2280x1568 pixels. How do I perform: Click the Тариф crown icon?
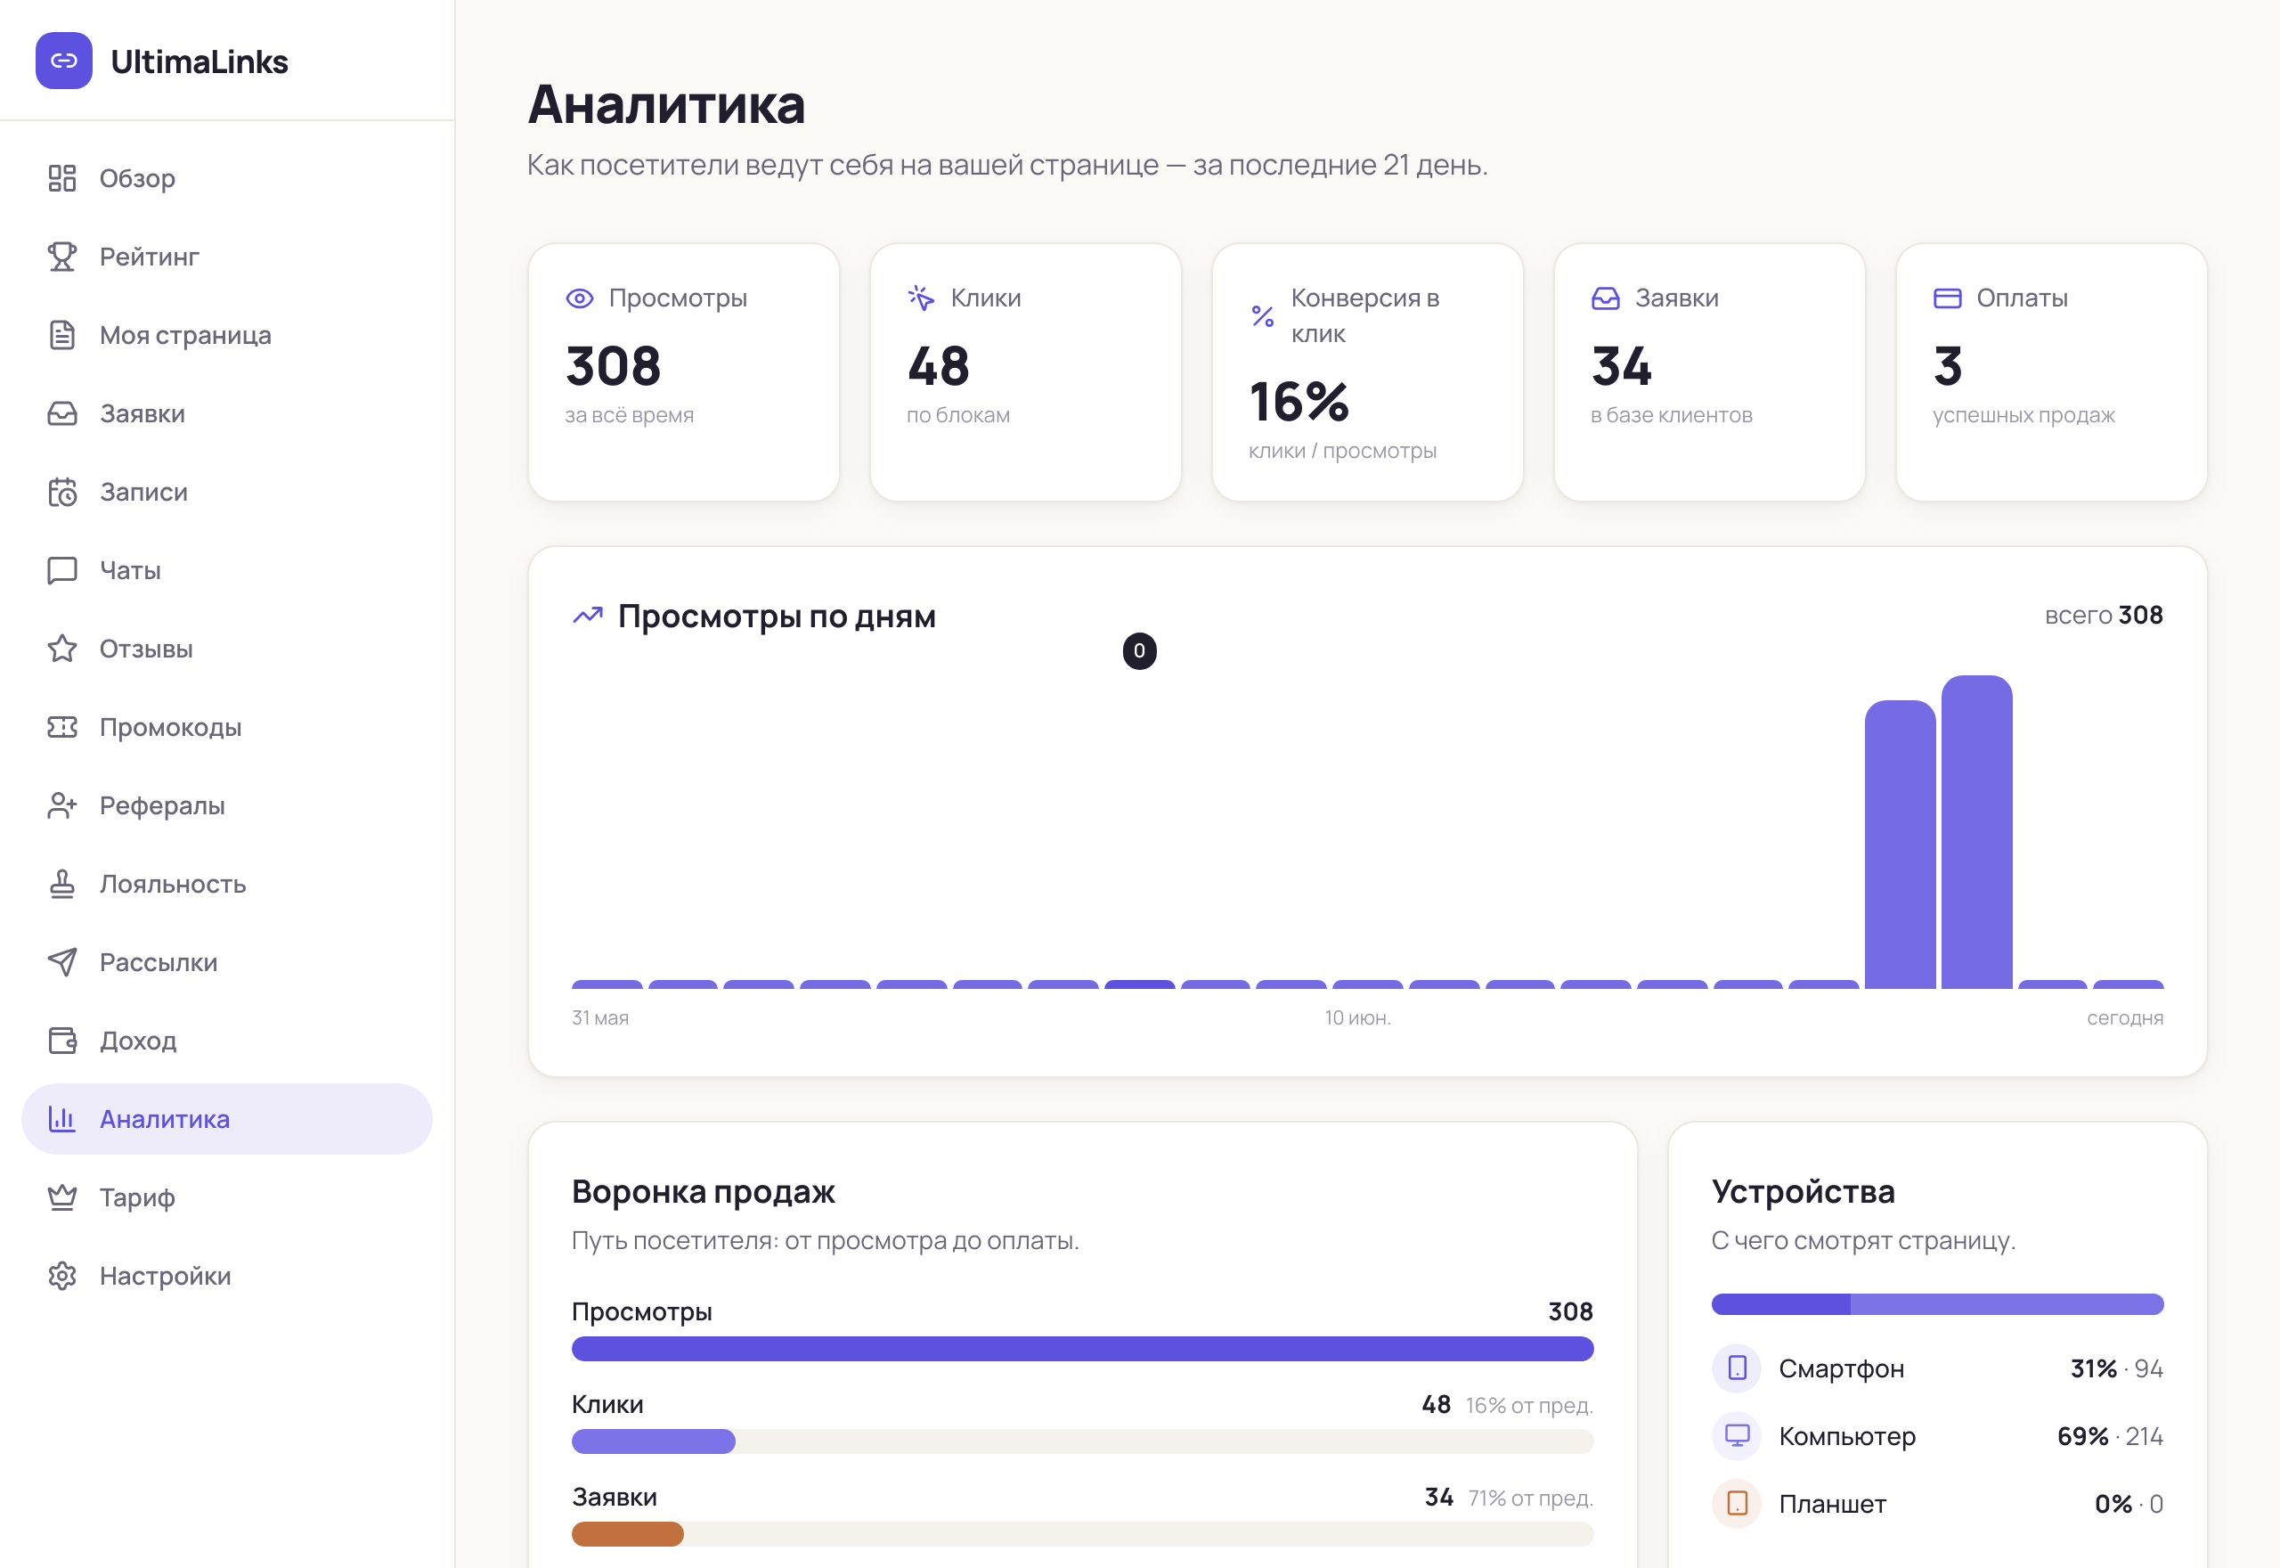click(x=61, y=1197)
